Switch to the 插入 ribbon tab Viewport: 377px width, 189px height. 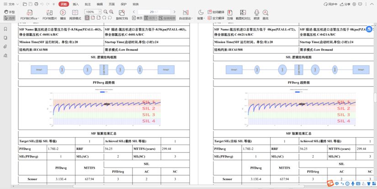tap(76, 4)
